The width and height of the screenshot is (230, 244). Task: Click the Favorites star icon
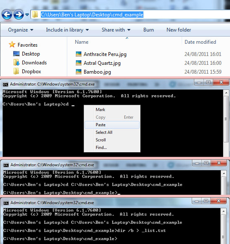click(x=12, y=45)
